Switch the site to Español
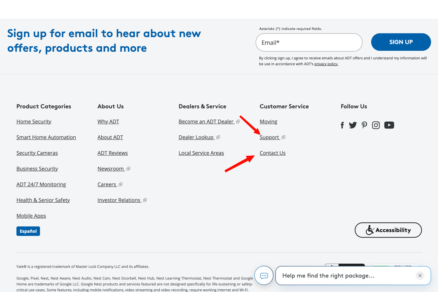Screen dimensions: 438x292 28,231
